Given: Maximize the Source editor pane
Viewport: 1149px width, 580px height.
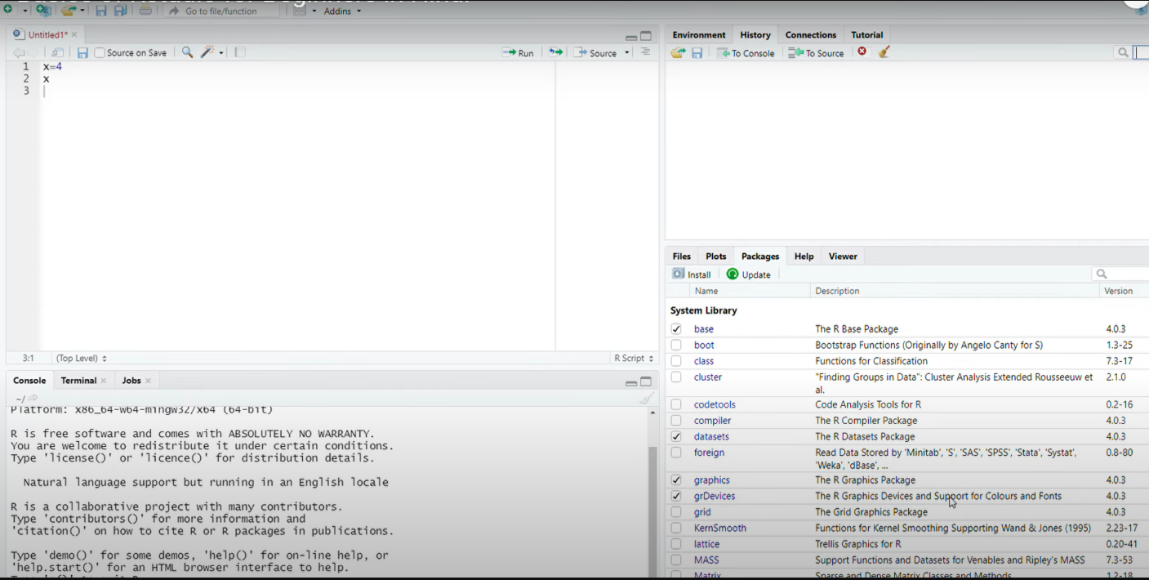Looking at the screenshot, I should [646, 36].
